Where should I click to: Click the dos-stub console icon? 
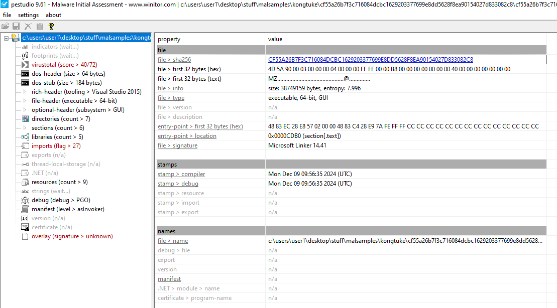(x=25, y=83)
